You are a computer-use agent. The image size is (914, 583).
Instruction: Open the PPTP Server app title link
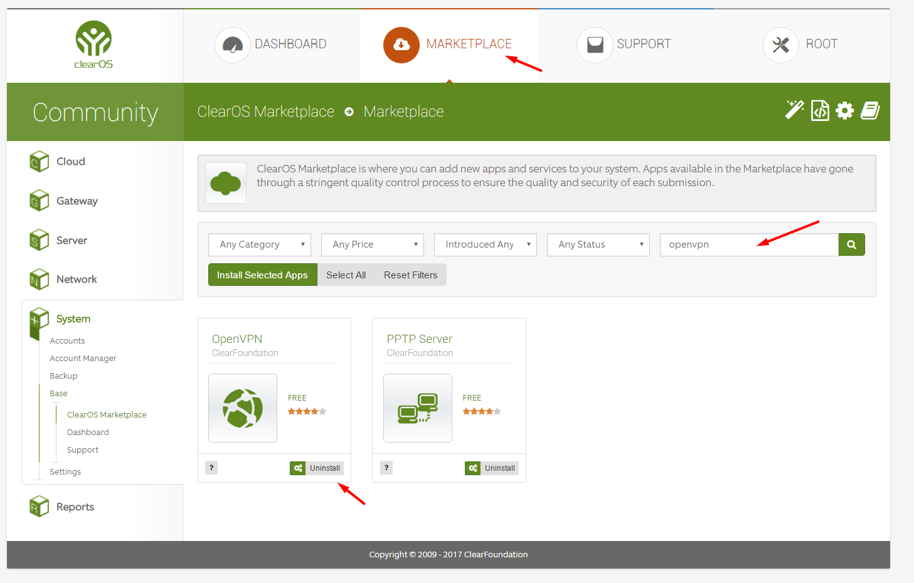click(x=420, y=339)
